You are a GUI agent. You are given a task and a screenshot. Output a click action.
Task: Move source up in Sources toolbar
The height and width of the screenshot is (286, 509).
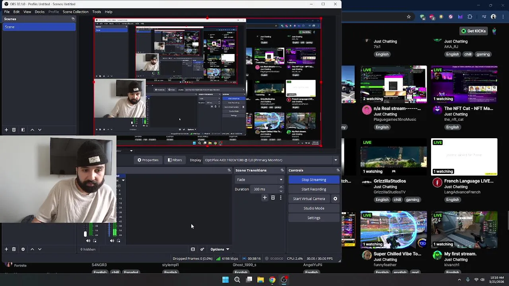pos(32,249)
